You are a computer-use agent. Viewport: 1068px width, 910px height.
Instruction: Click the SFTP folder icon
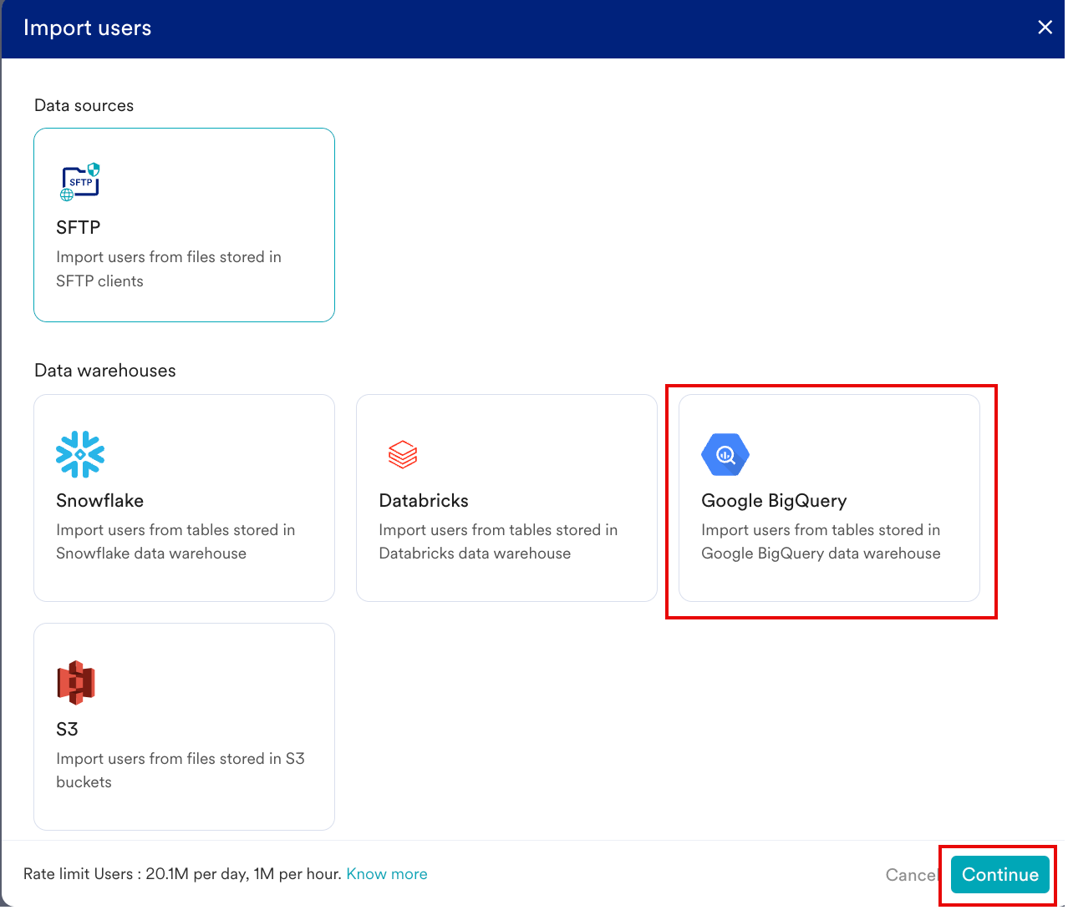[80, 182]
